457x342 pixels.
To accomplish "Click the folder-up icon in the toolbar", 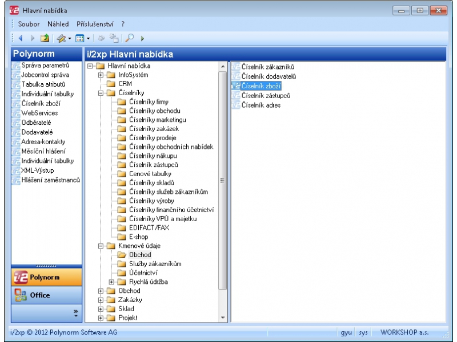I will coord(45,38).
